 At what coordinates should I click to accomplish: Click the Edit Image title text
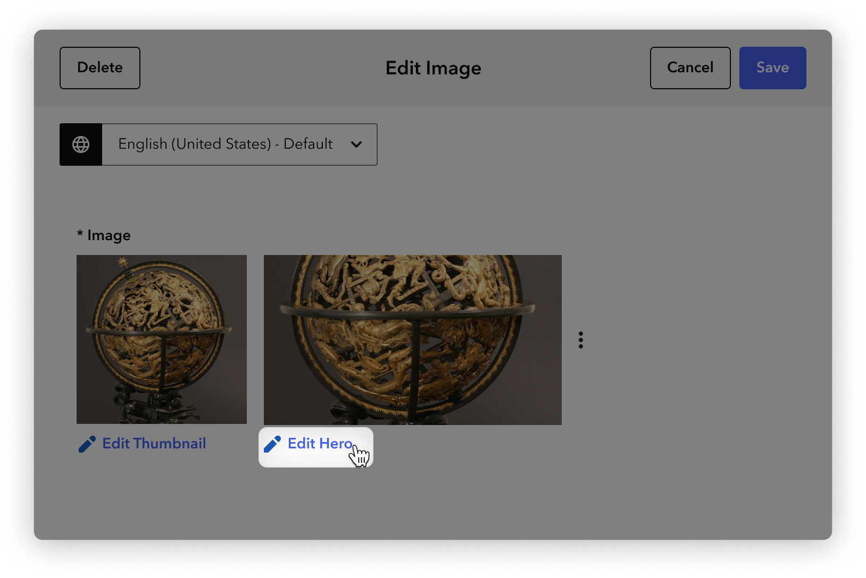(434, 68)
